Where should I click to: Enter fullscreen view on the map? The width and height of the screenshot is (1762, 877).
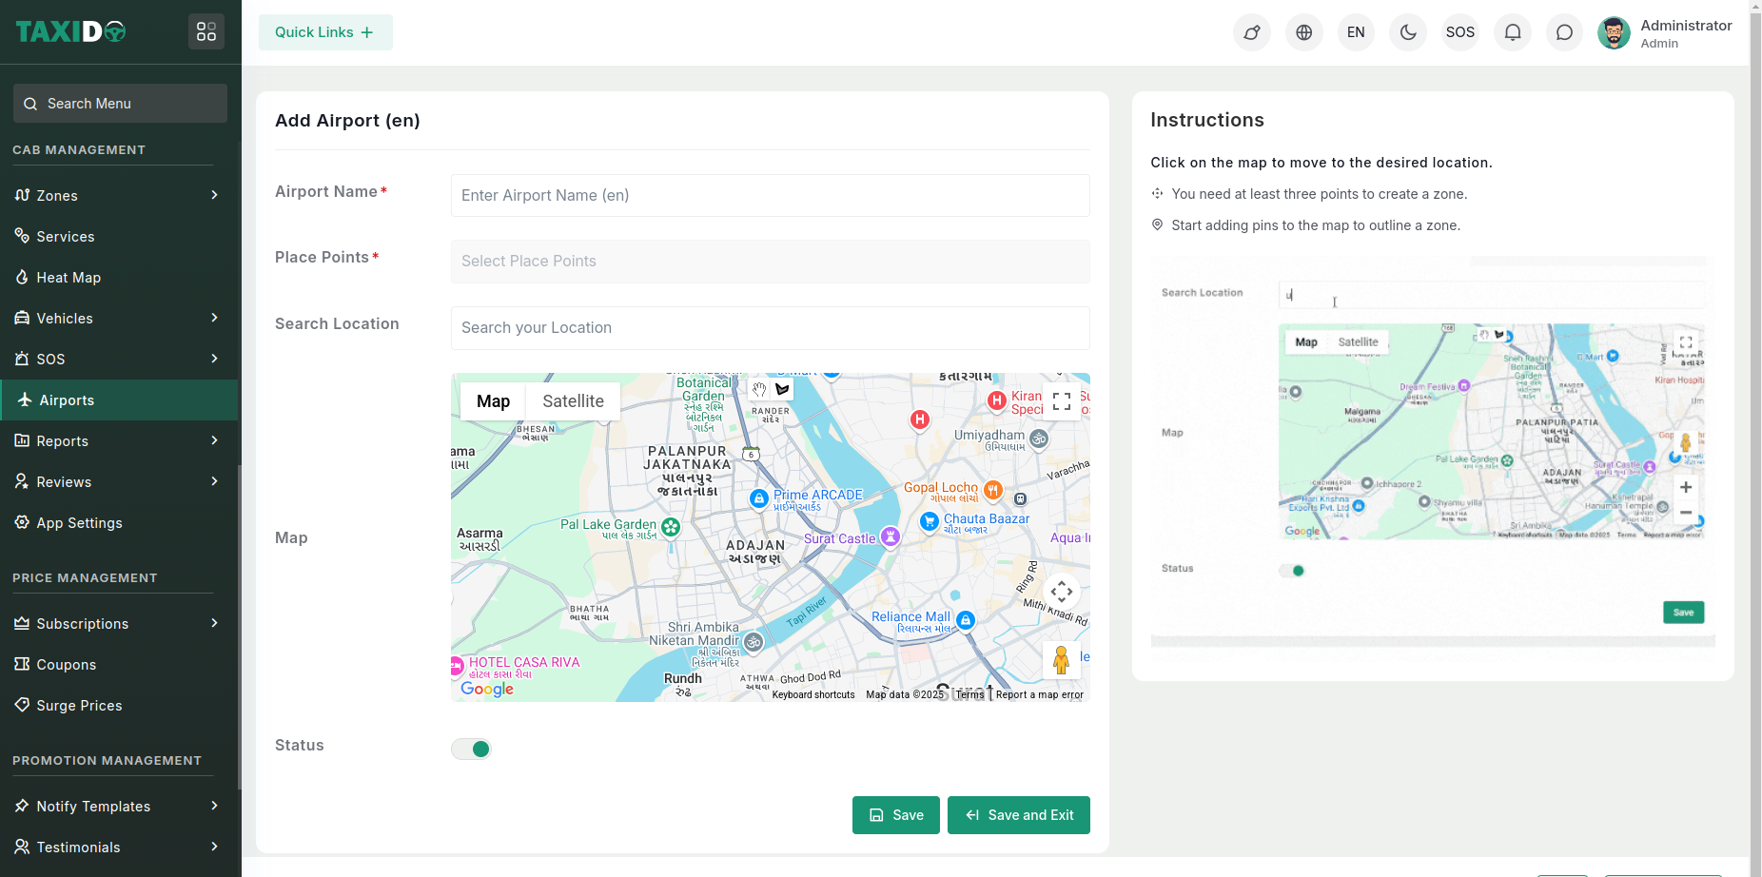click(1062, 401)
